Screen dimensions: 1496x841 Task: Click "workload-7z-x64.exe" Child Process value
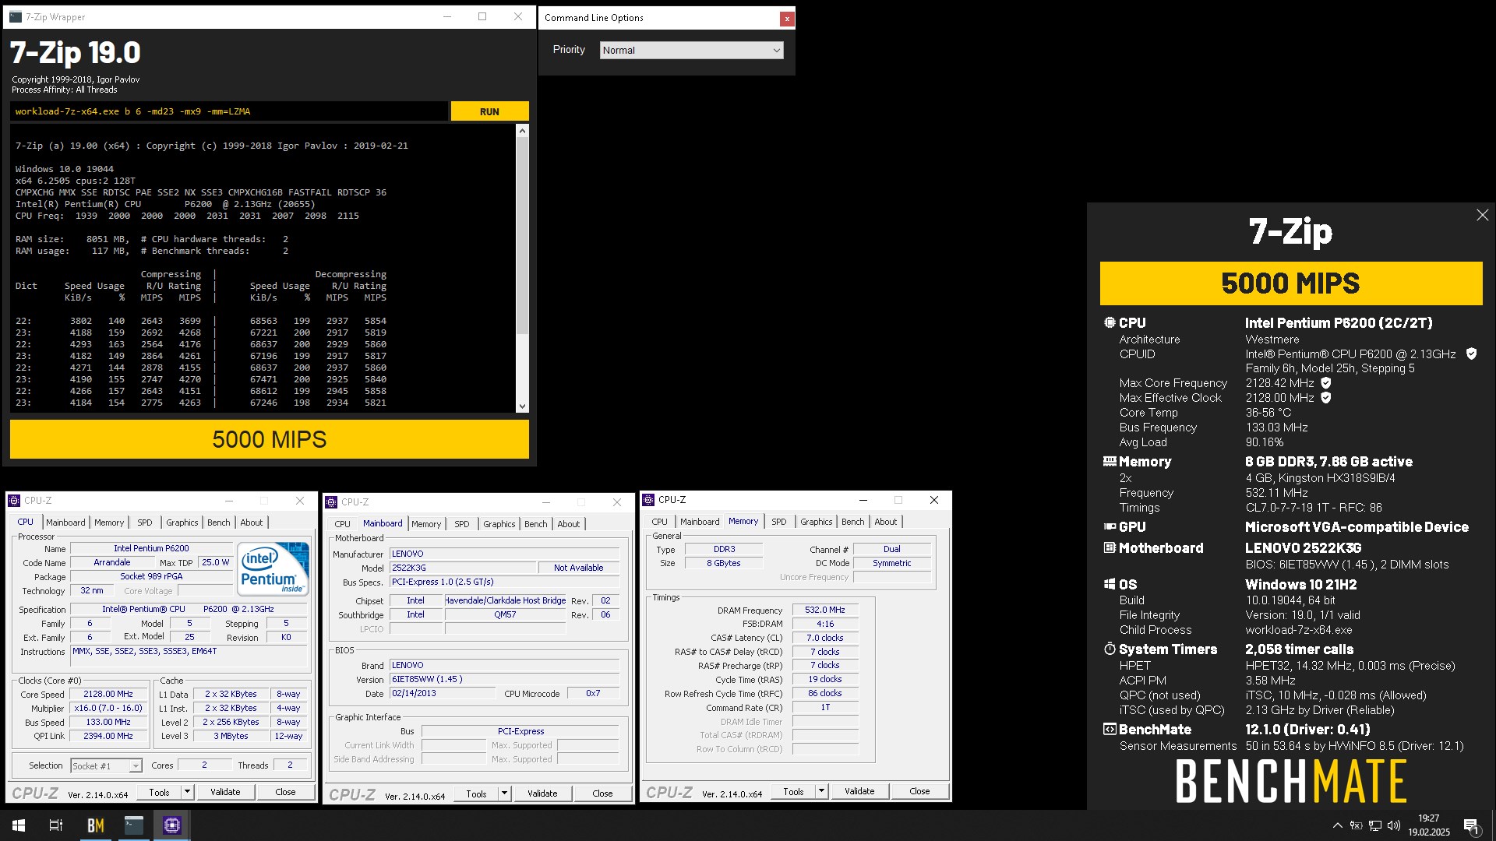(1298, 630)
